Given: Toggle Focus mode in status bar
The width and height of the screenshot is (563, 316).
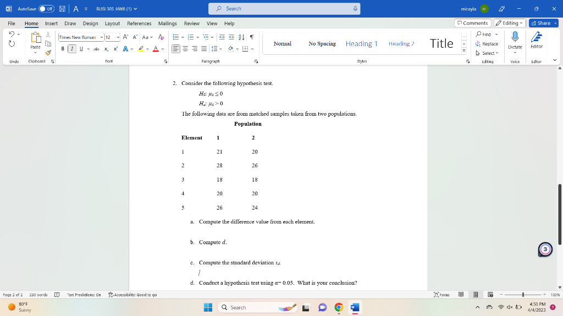Looking at the screenshot, I should (441, 295).
